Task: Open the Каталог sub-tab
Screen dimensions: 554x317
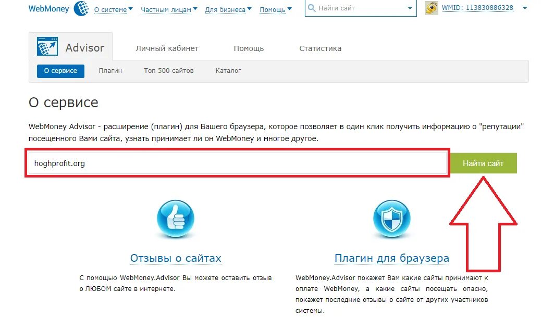Action: click(x=228, y=71)
